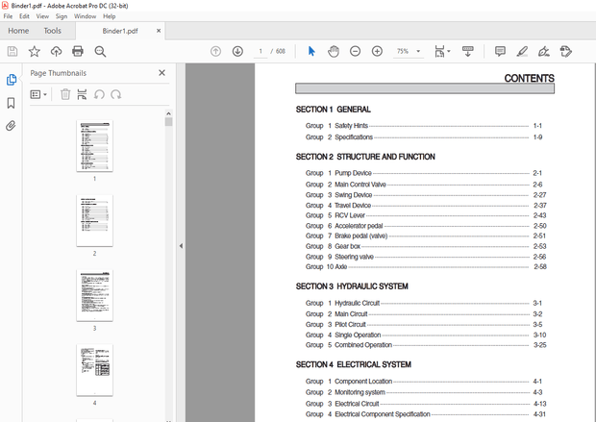
Task: Go to next page arrow
Action: coord(237,51)
